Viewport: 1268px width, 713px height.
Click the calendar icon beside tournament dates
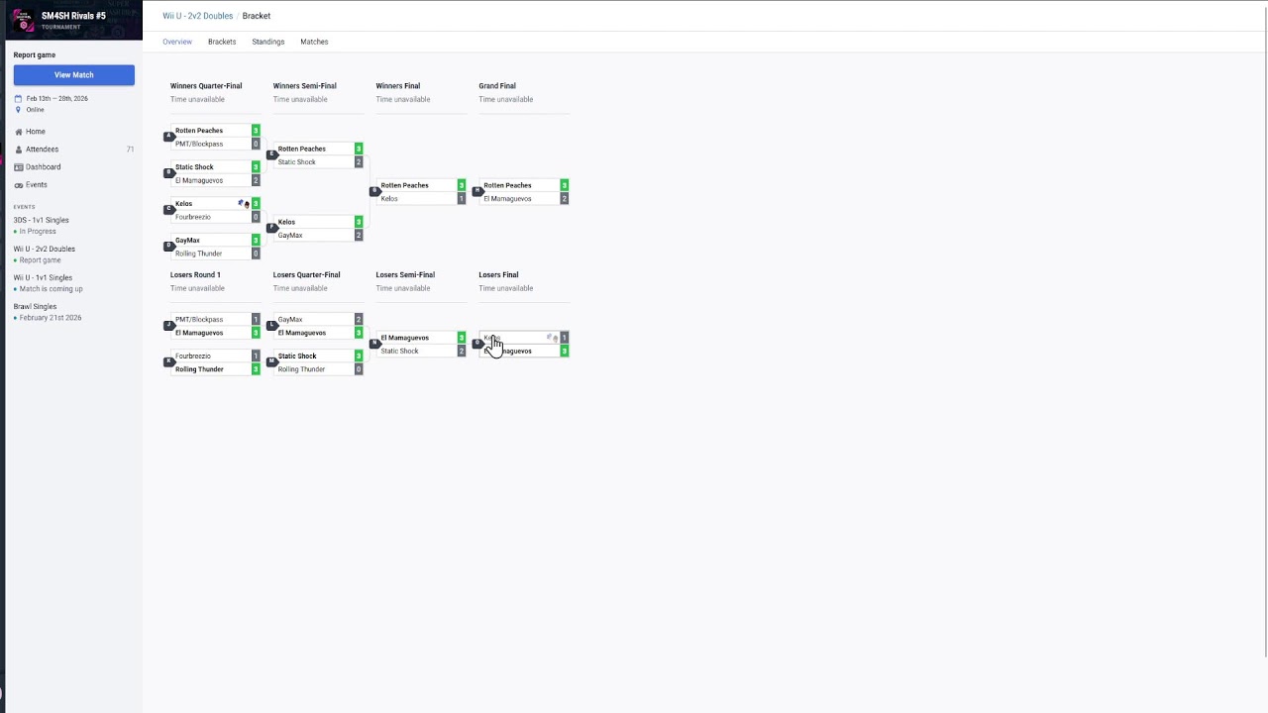tap(18, 99)
